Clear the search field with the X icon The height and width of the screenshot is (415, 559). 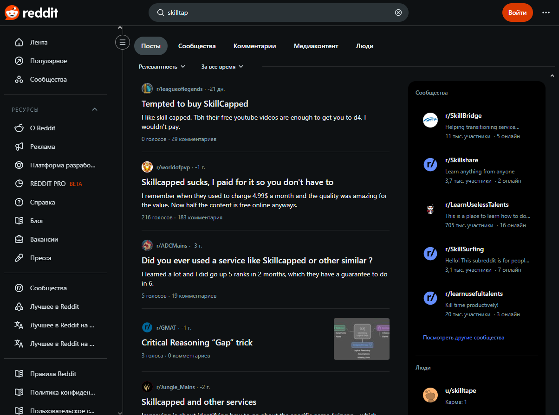[398, 13]
